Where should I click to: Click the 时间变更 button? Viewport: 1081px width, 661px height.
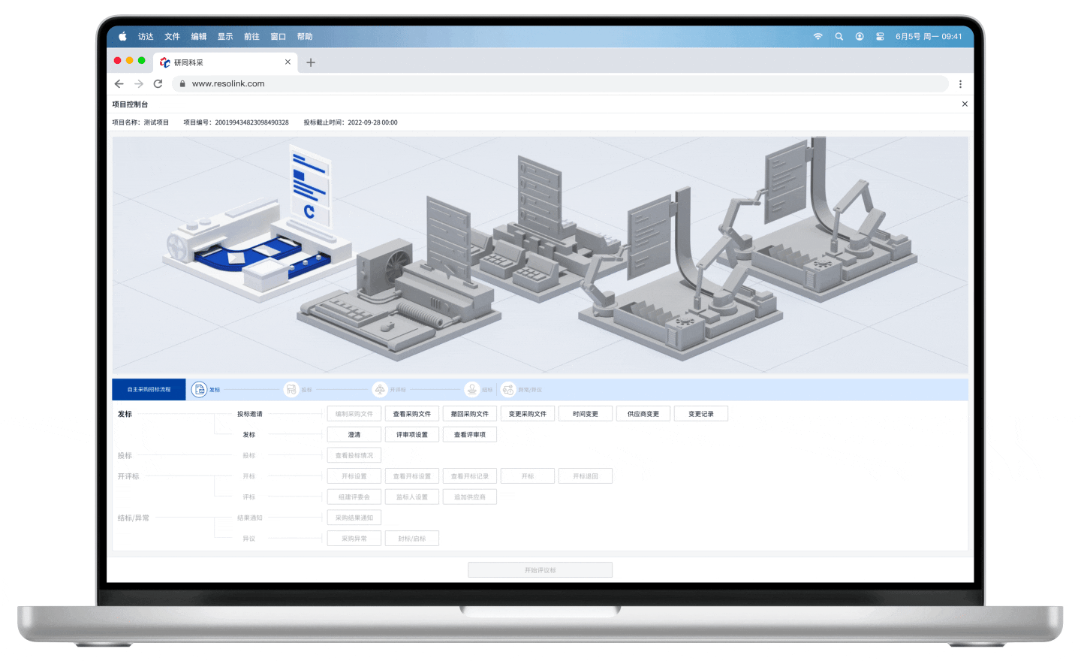(586, 414)
